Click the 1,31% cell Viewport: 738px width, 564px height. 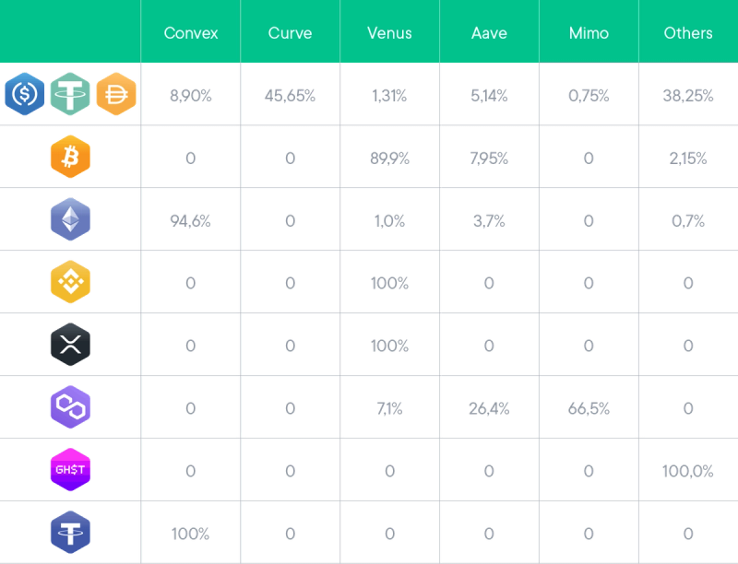tap(389, 96)
